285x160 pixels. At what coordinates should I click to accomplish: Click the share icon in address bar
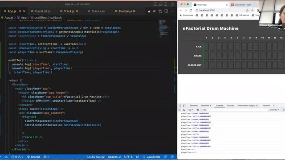(247, 10)
